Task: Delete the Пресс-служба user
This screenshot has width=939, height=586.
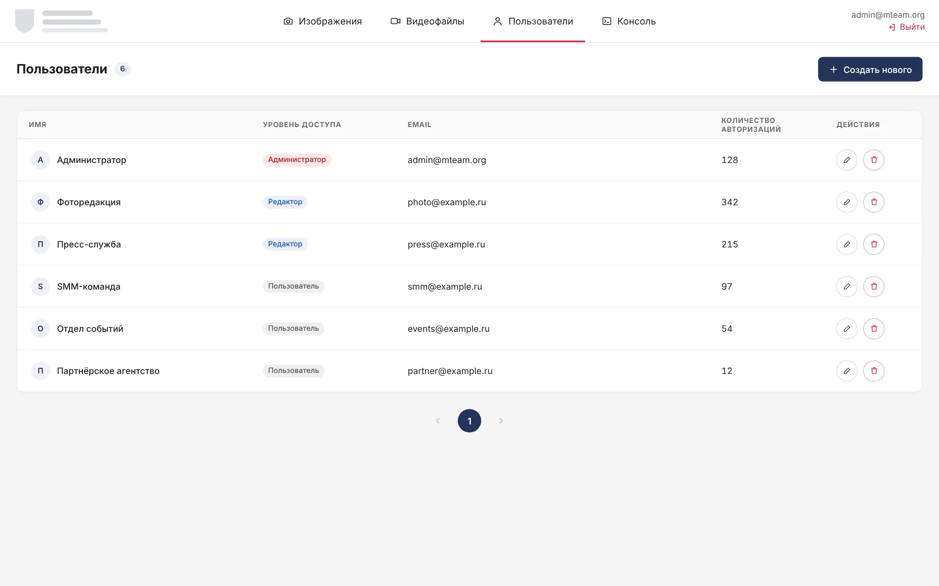Action: click(874, 244)
